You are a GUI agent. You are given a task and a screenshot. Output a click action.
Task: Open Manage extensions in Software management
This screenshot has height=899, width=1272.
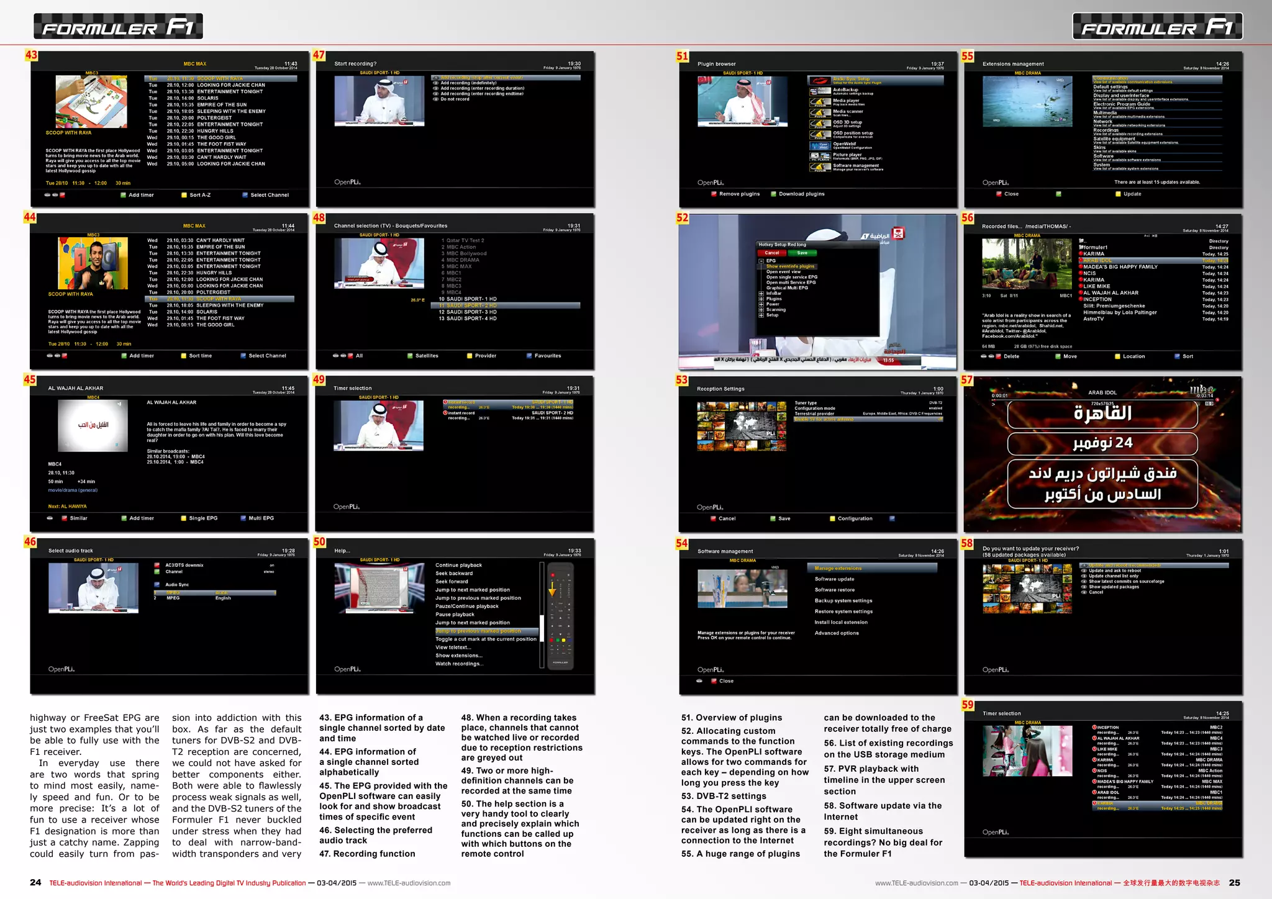point(872,568)
